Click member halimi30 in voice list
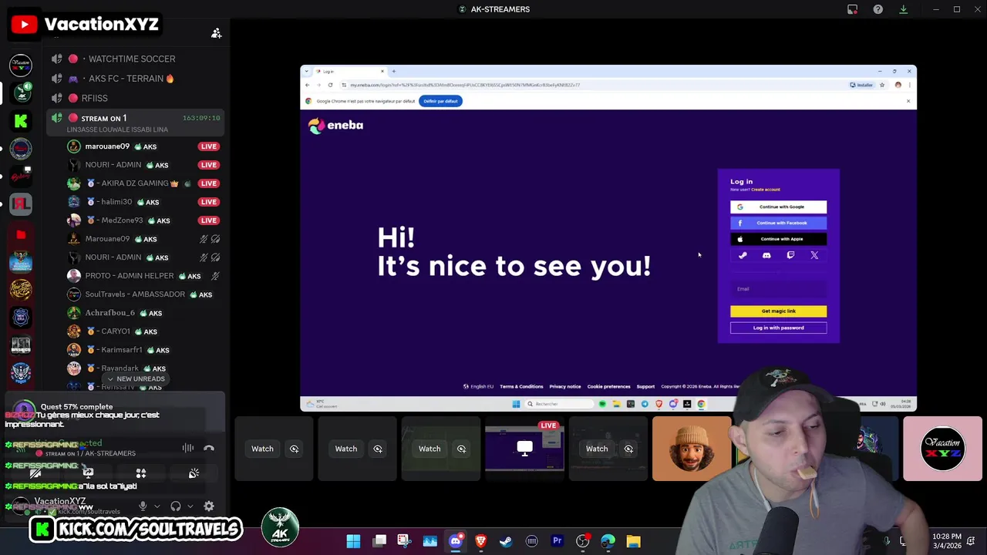 click(143, 202)
